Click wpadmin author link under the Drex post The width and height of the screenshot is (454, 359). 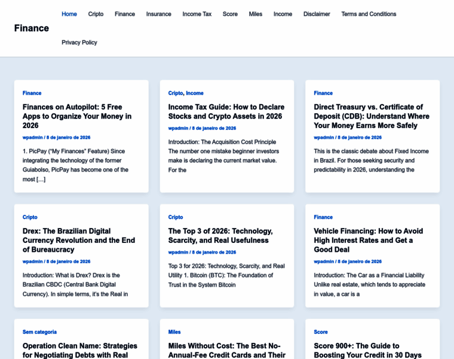pos(33,261)
